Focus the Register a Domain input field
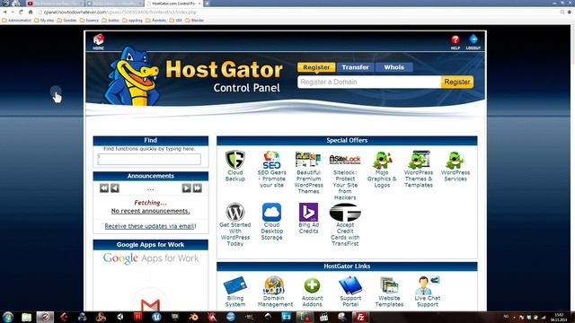575x323 pixels. 369,82
